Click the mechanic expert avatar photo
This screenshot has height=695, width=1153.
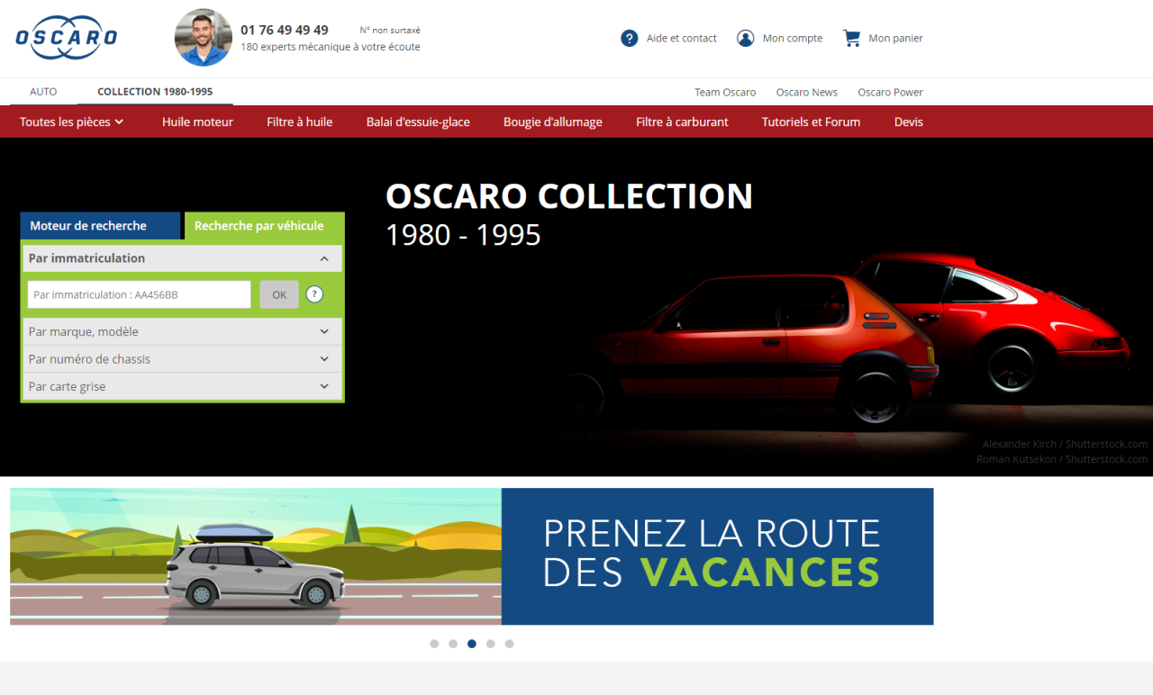203,37
